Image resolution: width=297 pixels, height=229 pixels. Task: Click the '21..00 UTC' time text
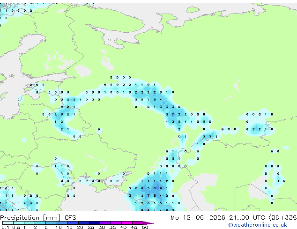click(x=247, y=218)
